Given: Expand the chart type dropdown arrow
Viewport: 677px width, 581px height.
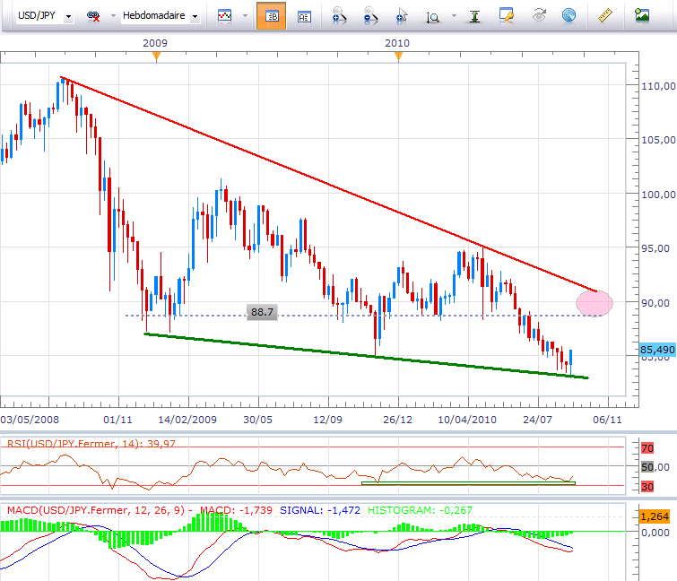Looking at the screenshot, I should click(x=242, y=16).
